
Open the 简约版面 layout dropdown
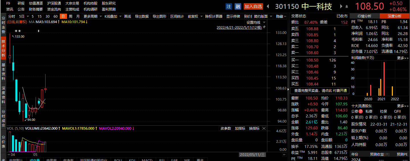[263, 17]
